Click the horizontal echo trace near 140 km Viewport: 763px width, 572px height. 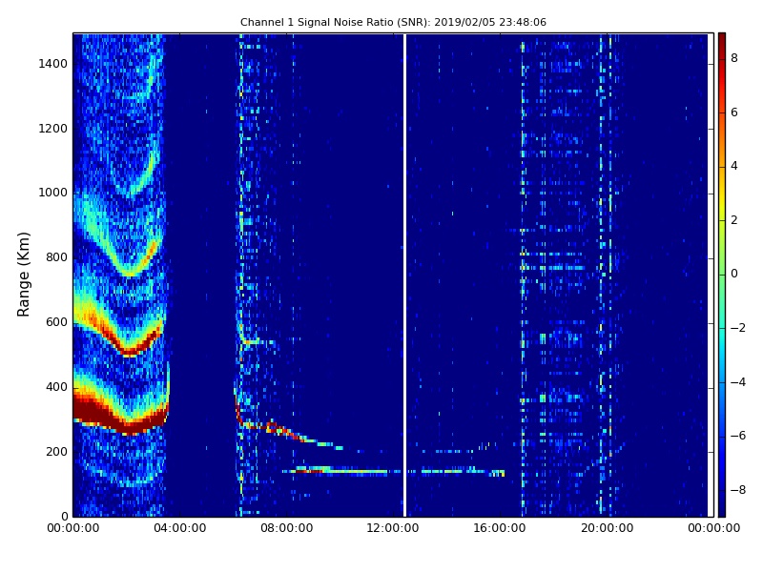tap(393, 471)
